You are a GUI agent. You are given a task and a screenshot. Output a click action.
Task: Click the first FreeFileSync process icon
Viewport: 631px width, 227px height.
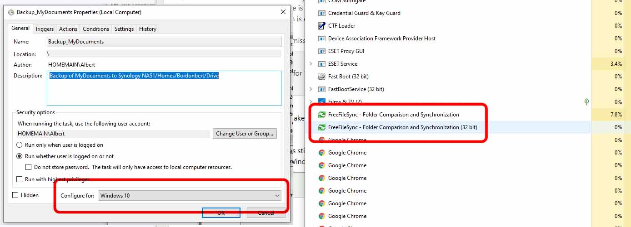point(322,115)
